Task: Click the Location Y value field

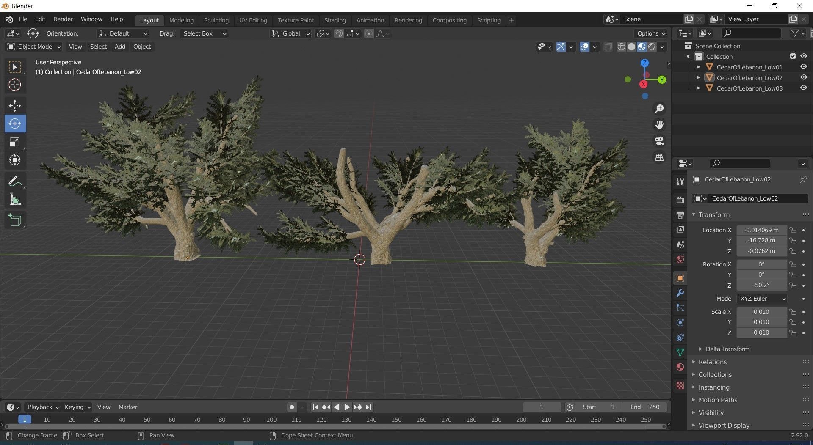Action: [761, 241]
